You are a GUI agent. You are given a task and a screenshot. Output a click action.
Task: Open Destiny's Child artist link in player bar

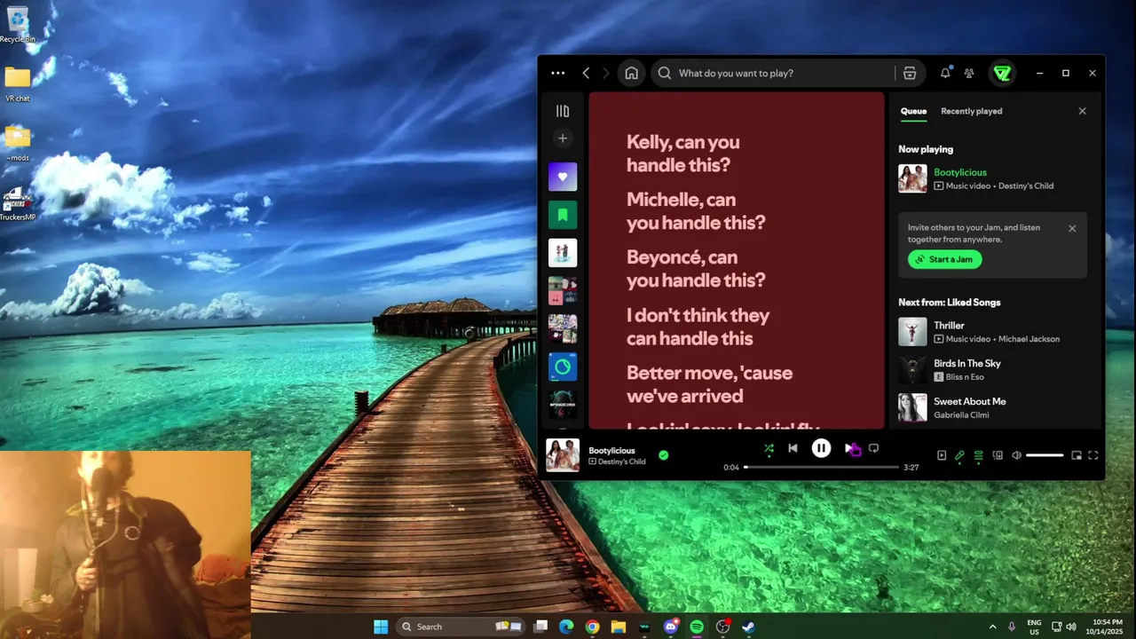point(621,461)
